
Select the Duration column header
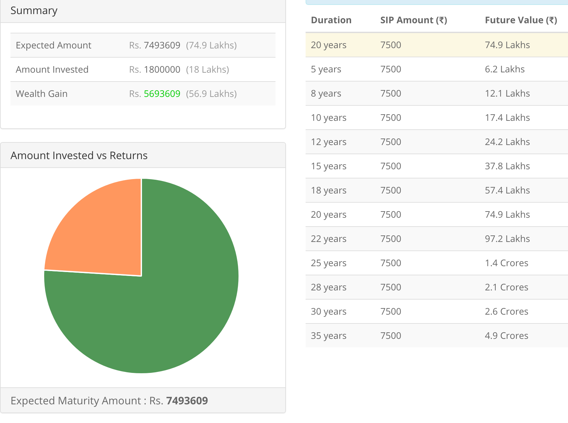pyautogui.click(x=331, y=20)
